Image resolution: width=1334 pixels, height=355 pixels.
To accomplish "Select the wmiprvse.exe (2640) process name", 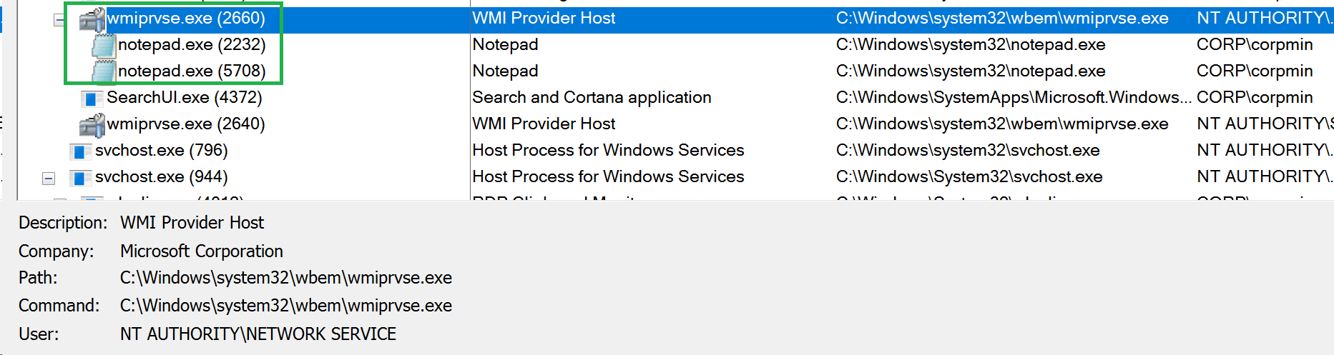I will 186,124.
